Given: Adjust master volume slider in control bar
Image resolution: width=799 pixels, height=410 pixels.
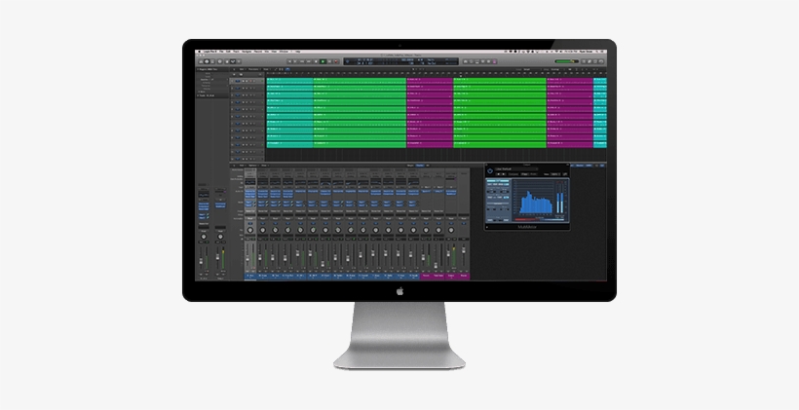Looking at the screenshot, I should (567, 61).
